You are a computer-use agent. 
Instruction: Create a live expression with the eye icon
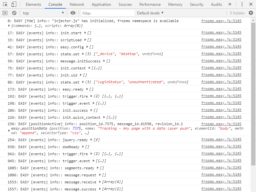73,13
